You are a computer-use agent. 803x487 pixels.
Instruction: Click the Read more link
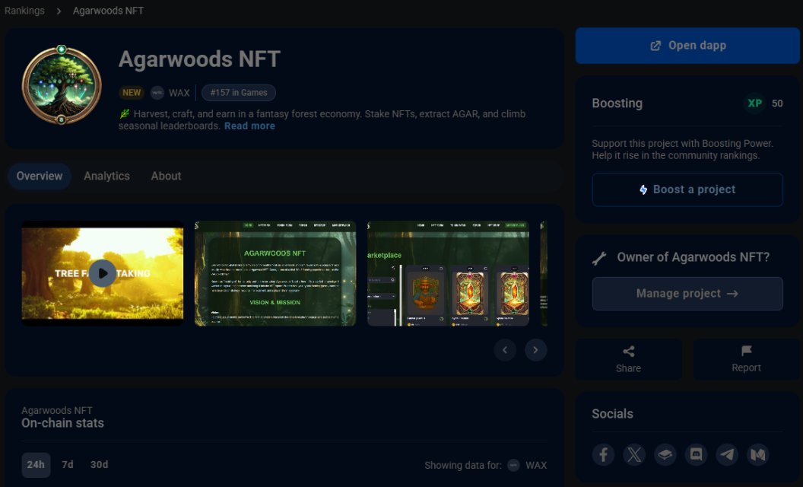pos(249,126)
